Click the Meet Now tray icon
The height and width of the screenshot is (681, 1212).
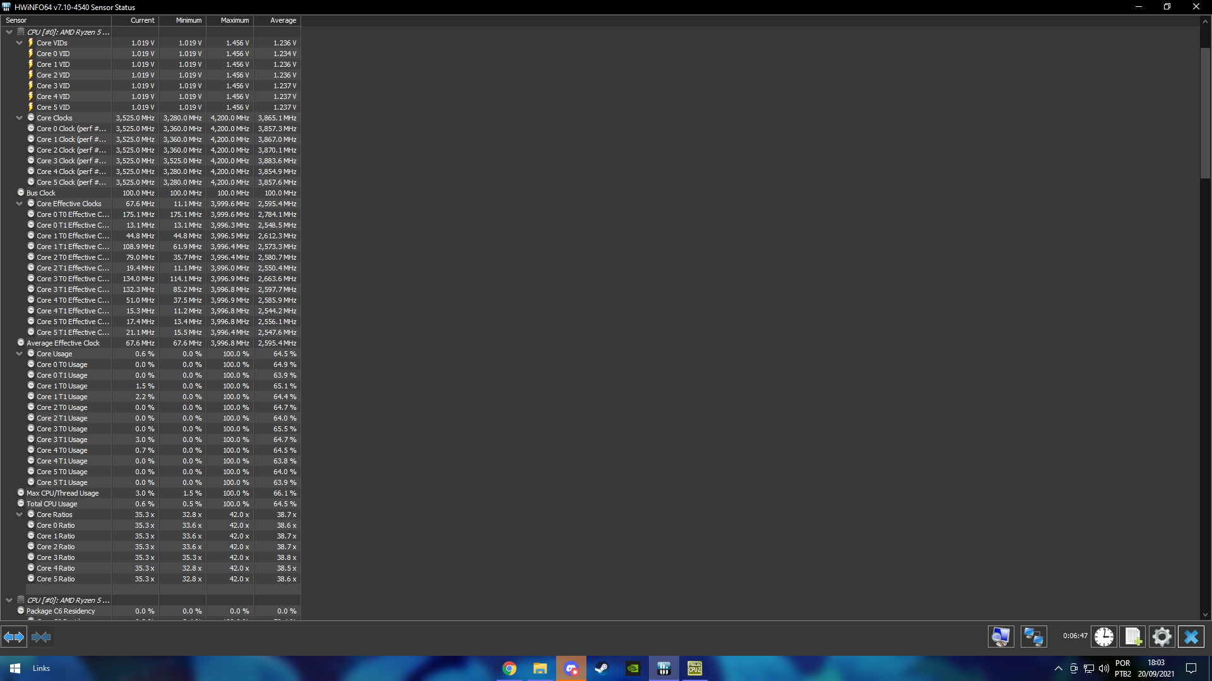pos(1074,668)
